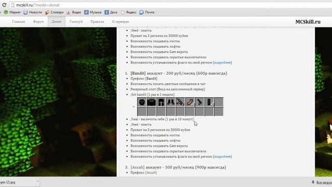Click the browser reload icon
This screenshot has width=332, height=187.
(4, 5)
